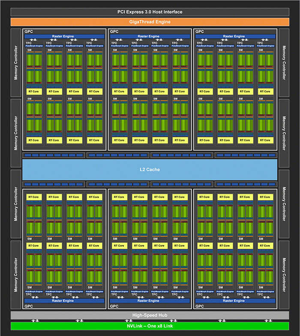This screenshot has height=336, width=300.
Task: Select the orange GigaThread Engine block
Action: pos(150,22)
